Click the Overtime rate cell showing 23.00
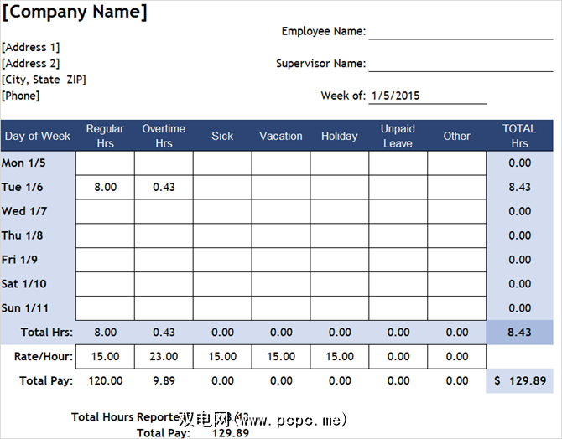 pyautogui.click(x=164, y=356)
